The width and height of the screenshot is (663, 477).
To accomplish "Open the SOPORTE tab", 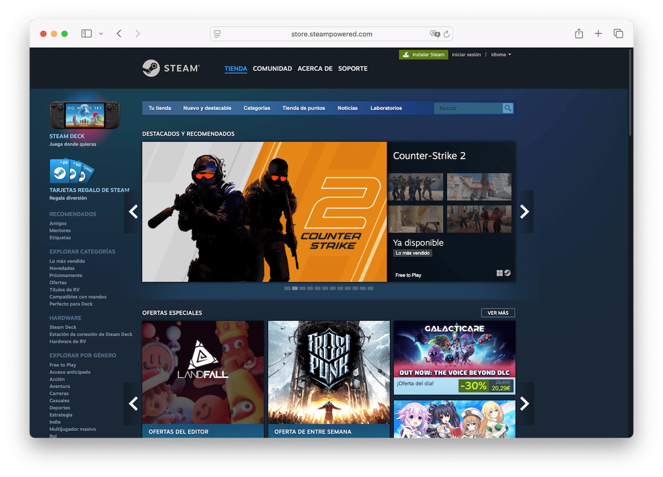I will (353, 69).
